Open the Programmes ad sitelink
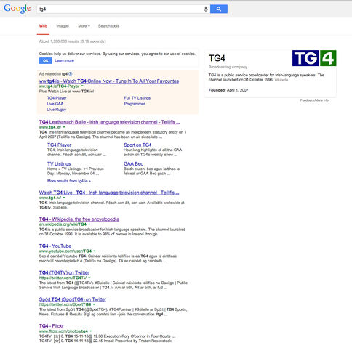 [135, 104]
